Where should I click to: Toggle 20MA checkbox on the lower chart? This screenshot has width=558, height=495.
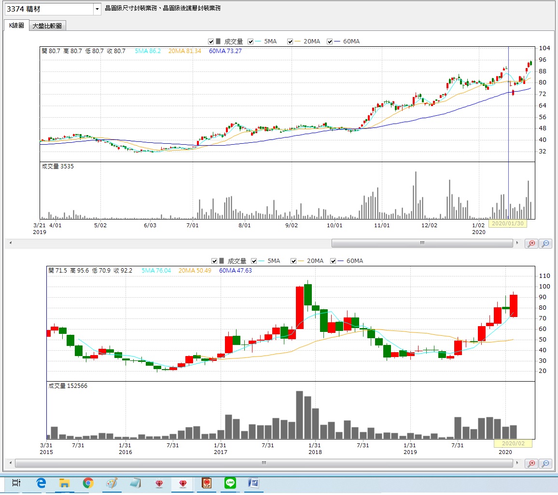coord(293,261)
